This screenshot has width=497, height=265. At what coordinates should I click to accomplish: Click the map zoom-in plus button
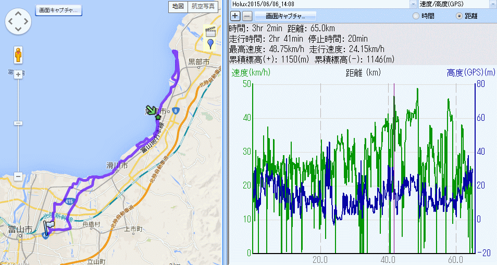(18, 74)
